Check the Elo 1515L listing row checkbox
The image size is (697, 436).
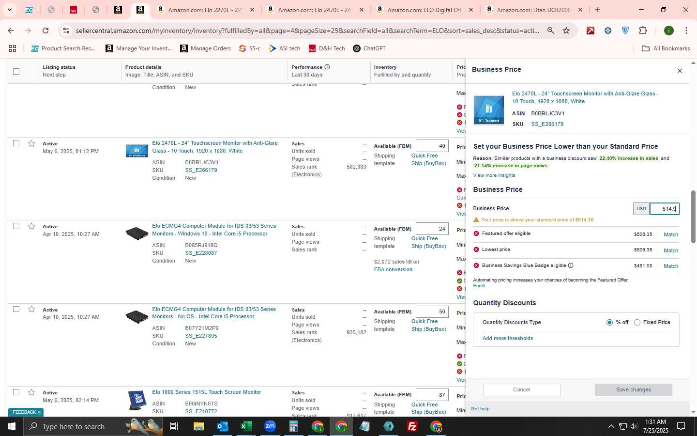point(16,392)
